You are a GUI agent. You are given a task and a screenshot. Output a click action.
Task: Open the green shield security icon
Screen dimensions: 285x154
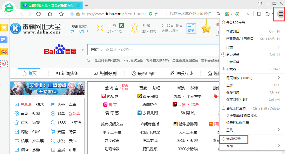tap(237, 14)
